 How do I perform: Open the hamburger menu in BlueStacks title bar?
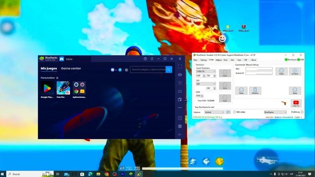click(152, 59)
